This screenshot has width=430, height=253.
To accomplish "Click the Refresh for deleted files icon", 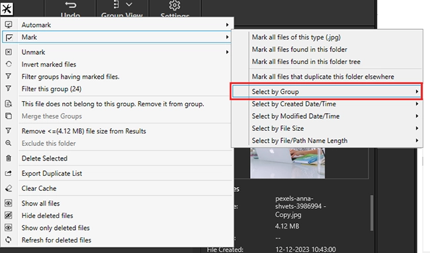I will pos(9,240).
